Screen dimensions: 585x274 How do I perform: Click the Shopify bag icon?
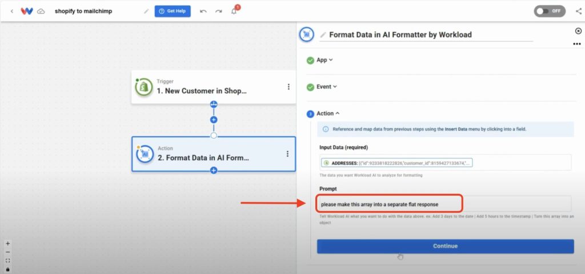(x=144, y=87)
